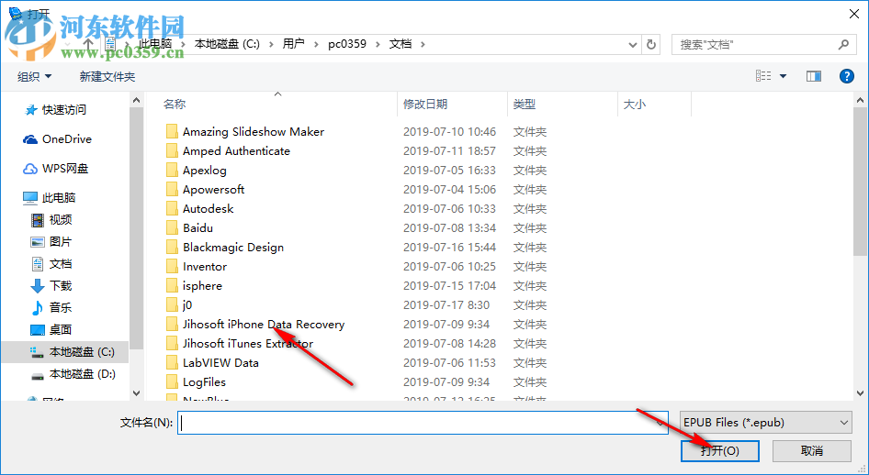Select Amped Authenticate folder icon
This screenshot has width=869, height=475.
coord(173,151)
